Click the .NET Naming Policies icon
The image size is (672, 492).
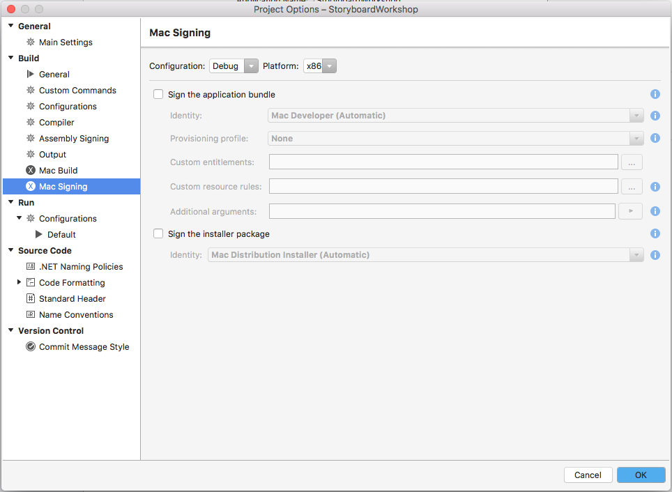point(31,267)
